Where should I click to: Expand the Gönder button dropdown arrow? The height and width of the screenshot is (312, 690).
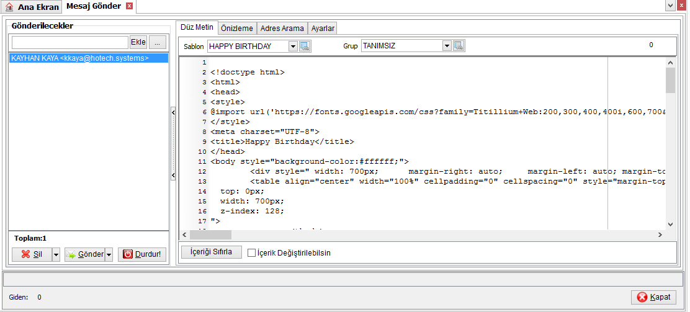tap(109, 254)
